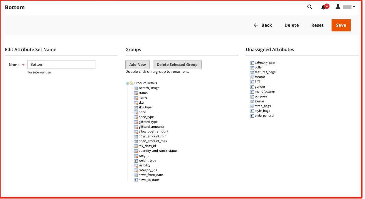Click the weight attribute icon

[136, 156]
